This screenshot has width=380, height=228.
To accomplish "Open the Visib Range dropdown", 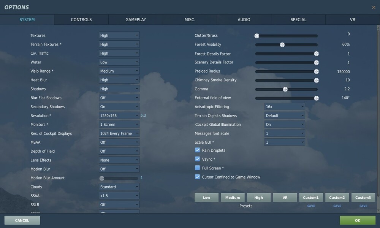I will 119,71.
